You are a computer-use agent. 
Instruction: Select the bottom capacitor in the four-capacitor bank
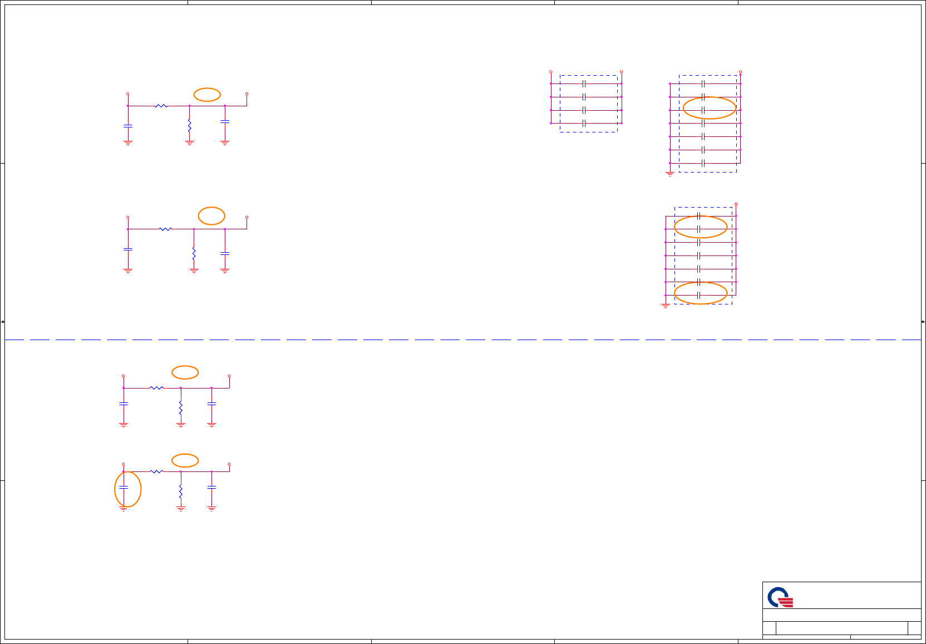point(584,123)
